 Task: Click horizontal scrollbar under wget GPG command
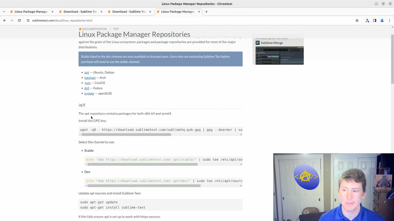tap(126, 134)
